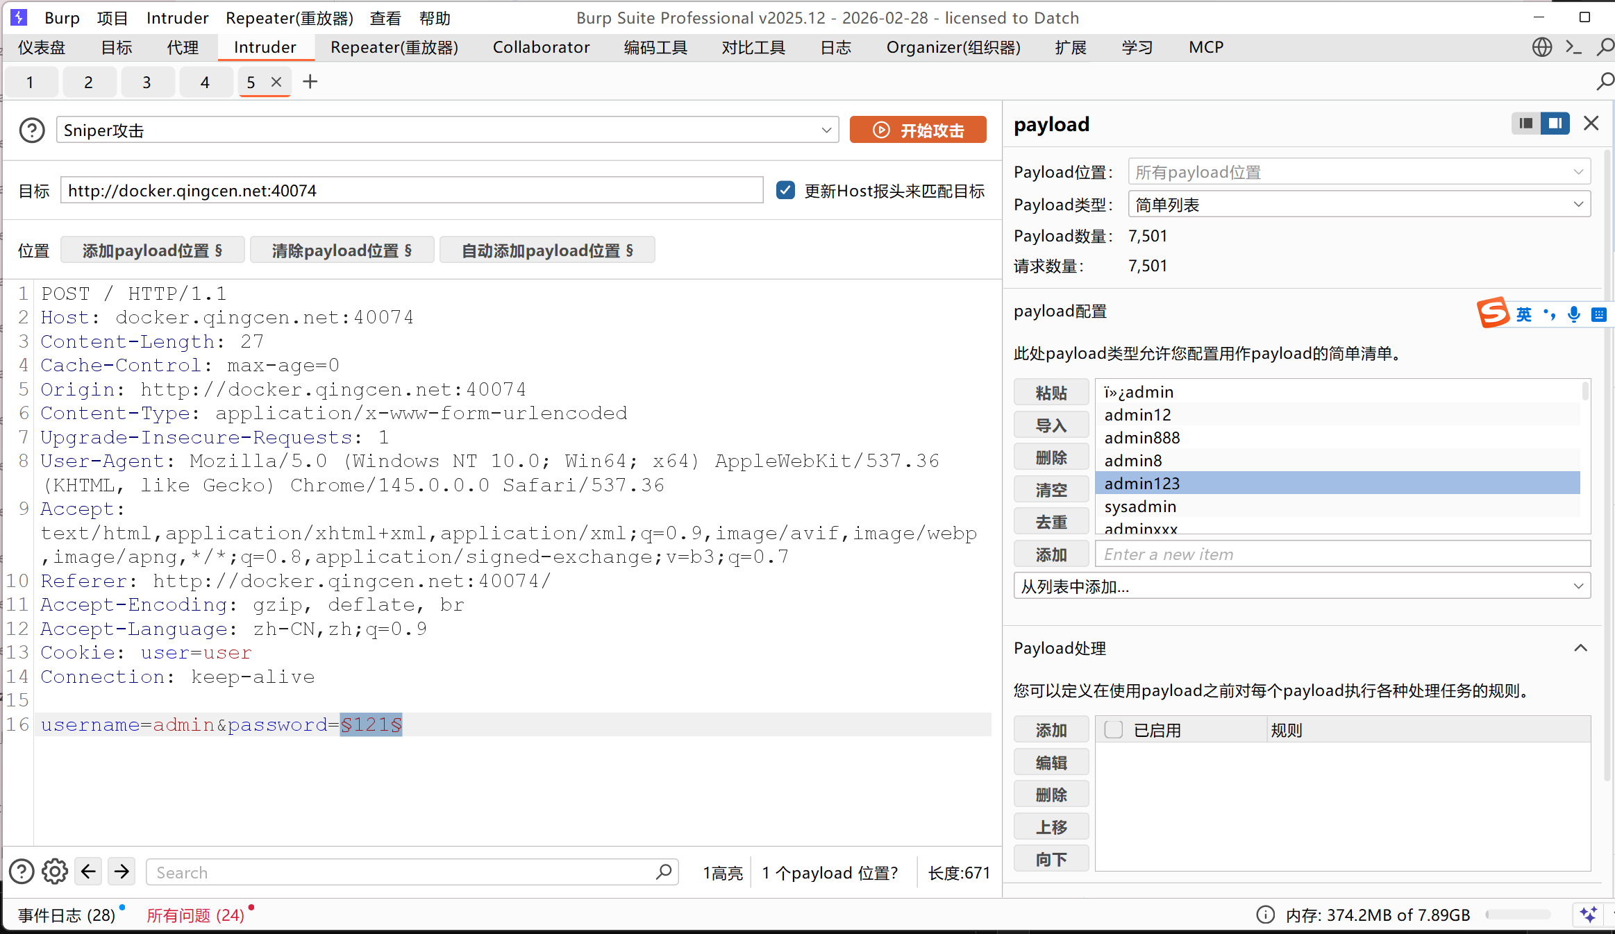This screenshot has width=1615, height=934.
Task: Click the attack help question-mark icon
Action: (32, 130)
